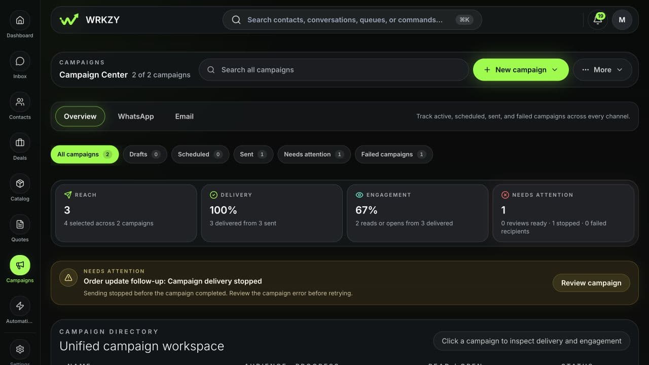Filter by Drafts chip

pos(145,155)
